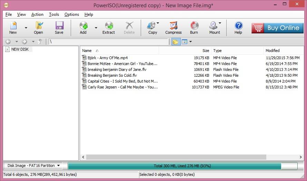
Task: Open the Disk Image - FAT16 Partition dropdown
Action: click(x=33, y=166)
